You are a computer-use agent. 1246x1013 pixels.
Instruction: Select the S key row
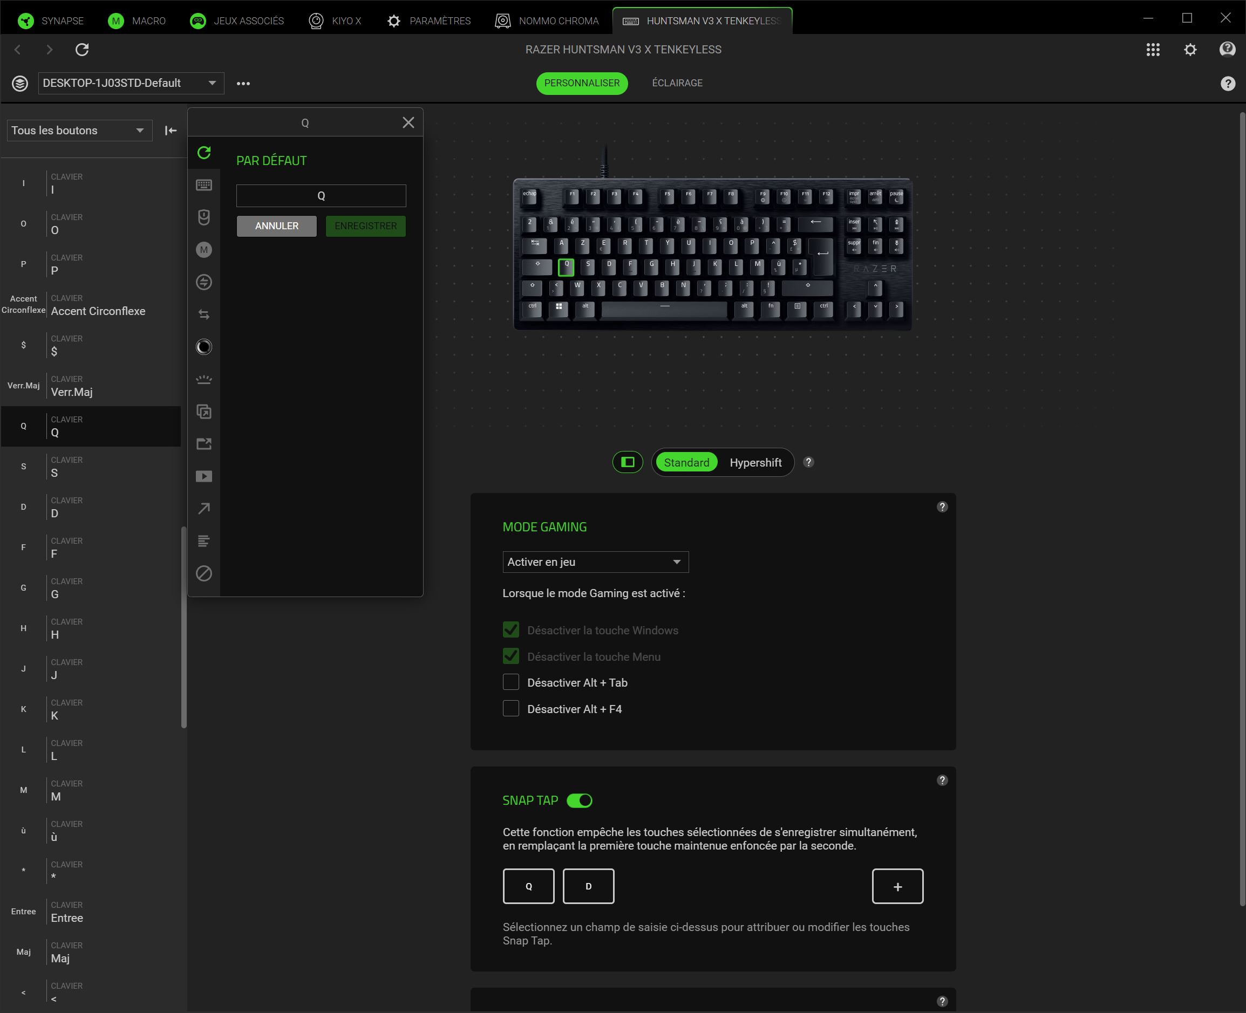(x=91, y=467)
